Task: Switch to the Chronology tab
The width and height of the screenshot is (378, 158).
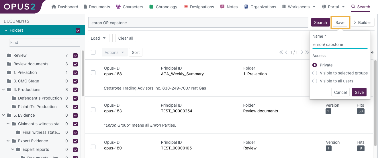Action: coord(163,7)
